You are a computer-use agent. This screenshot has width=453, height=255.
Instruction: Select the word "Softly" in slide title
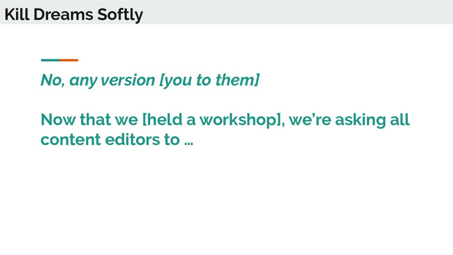pos(120,15)
